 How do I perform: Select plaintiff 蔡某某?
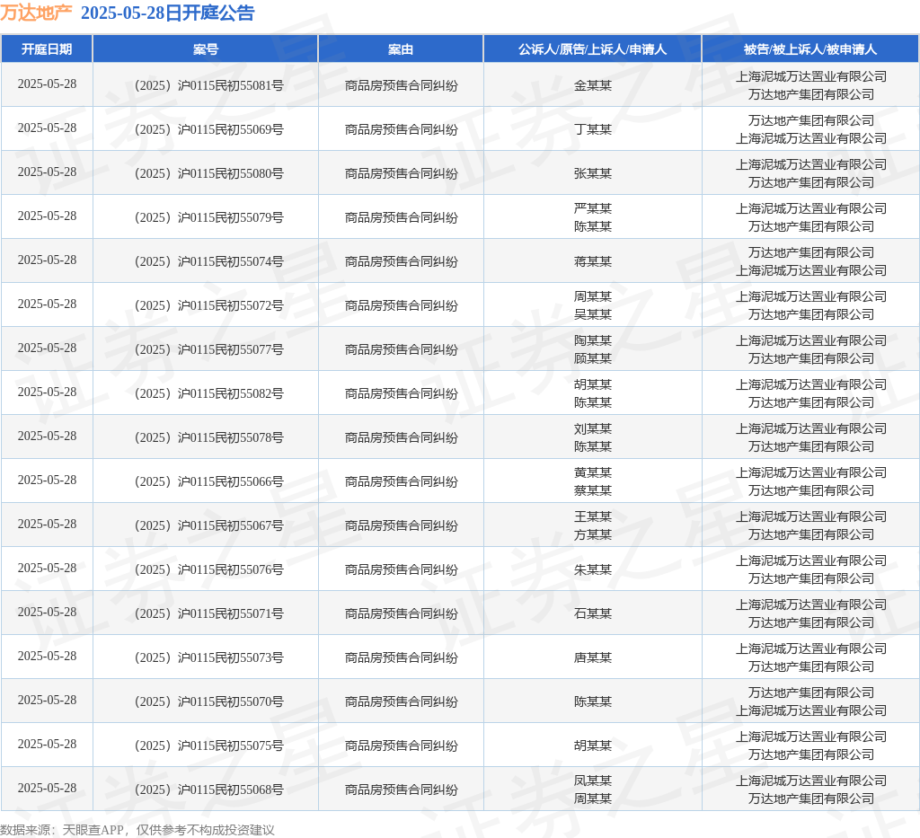pyautogui.click(x=593, y=490)
